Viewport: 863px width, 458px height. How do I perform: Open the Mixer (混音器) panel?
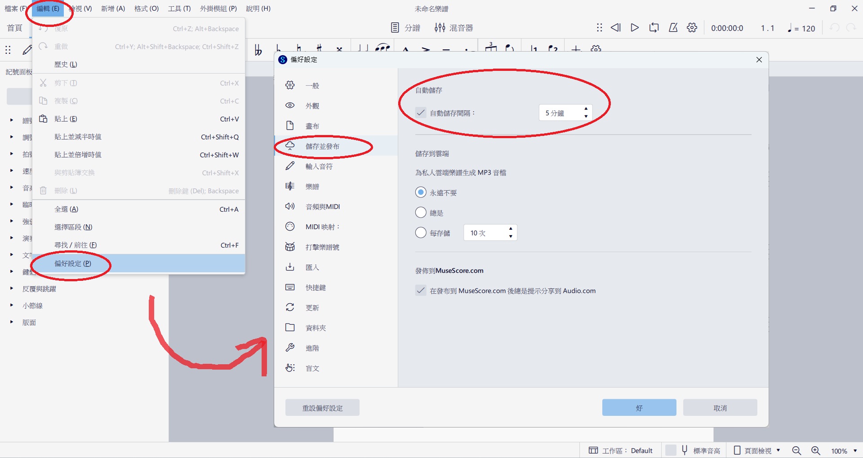point(454,28)
